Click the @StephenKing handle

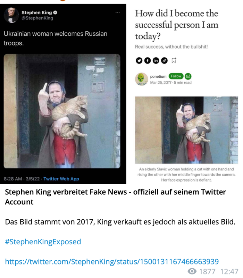pos(37,18)
